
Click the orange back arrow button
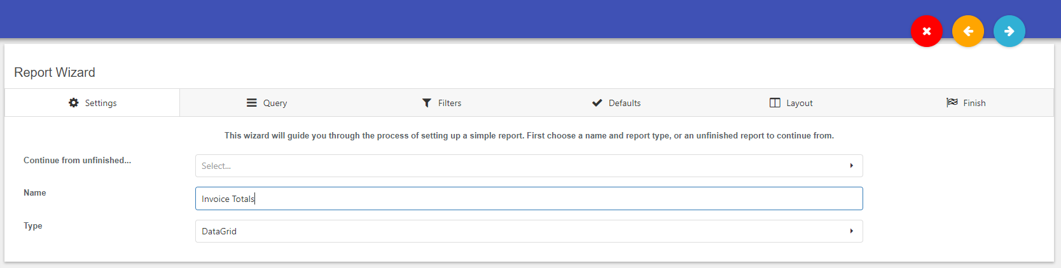click(967, 31)
